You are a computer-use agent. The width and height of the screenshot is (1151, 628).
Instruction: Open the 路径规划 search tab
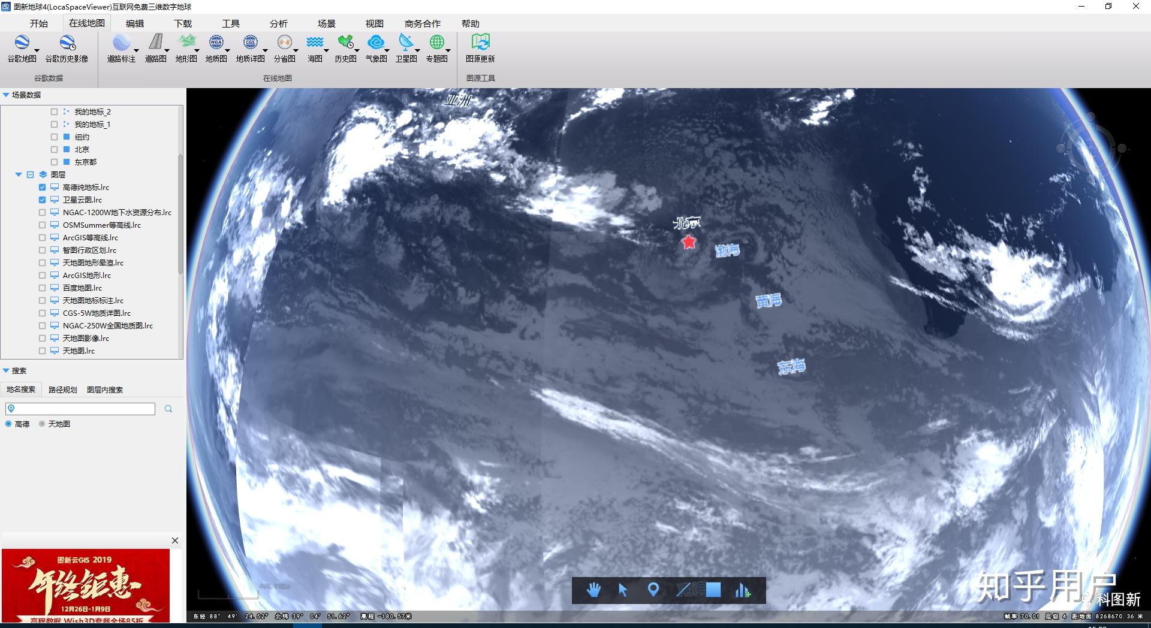[62, 390]
